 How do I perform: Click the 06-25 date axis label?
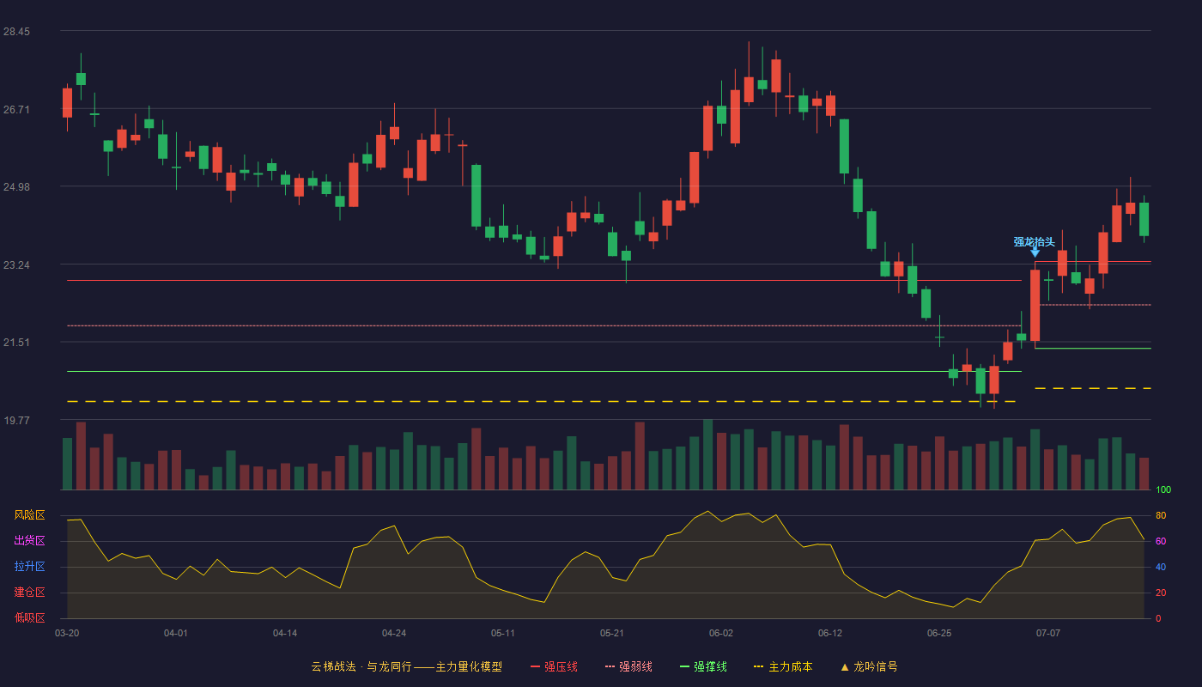[939, 633]
